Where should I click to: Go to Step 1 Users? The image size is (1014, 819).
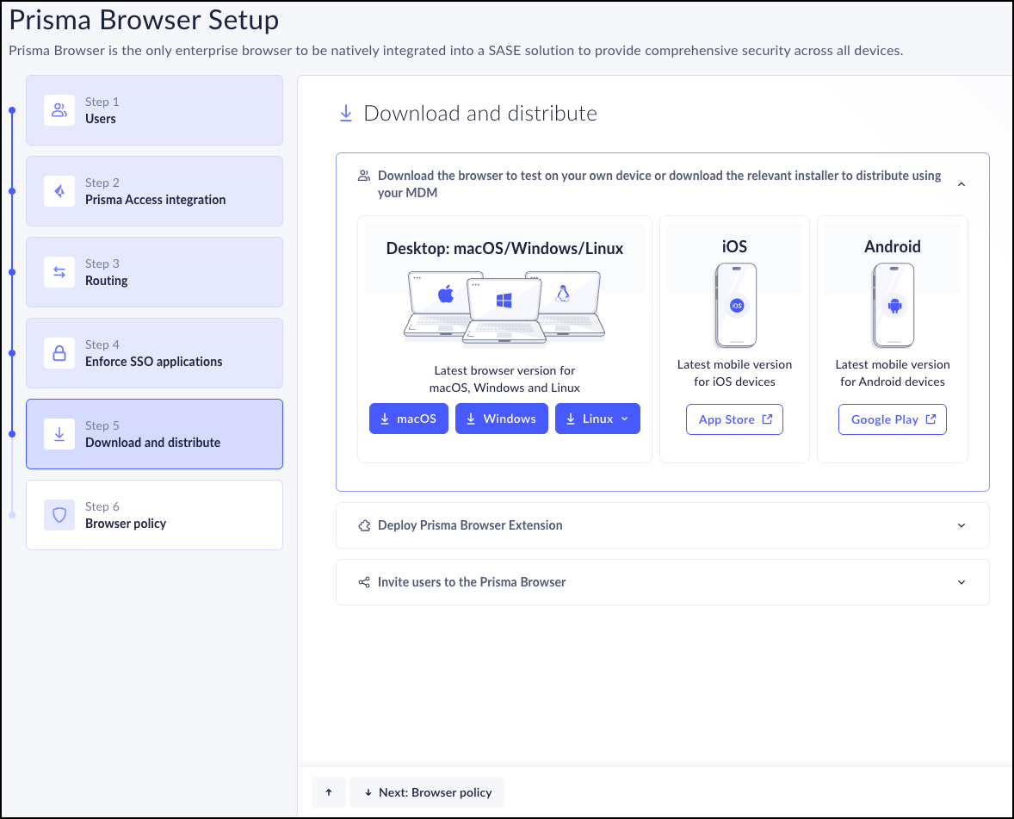tap(154, 110)
